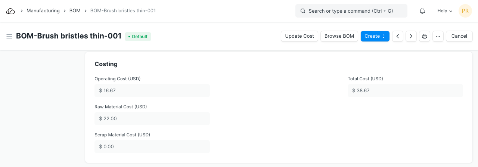
Task: Navigate to Manufacturing breadcrumb
Action: pyautogui.click(x=43, y=11)
